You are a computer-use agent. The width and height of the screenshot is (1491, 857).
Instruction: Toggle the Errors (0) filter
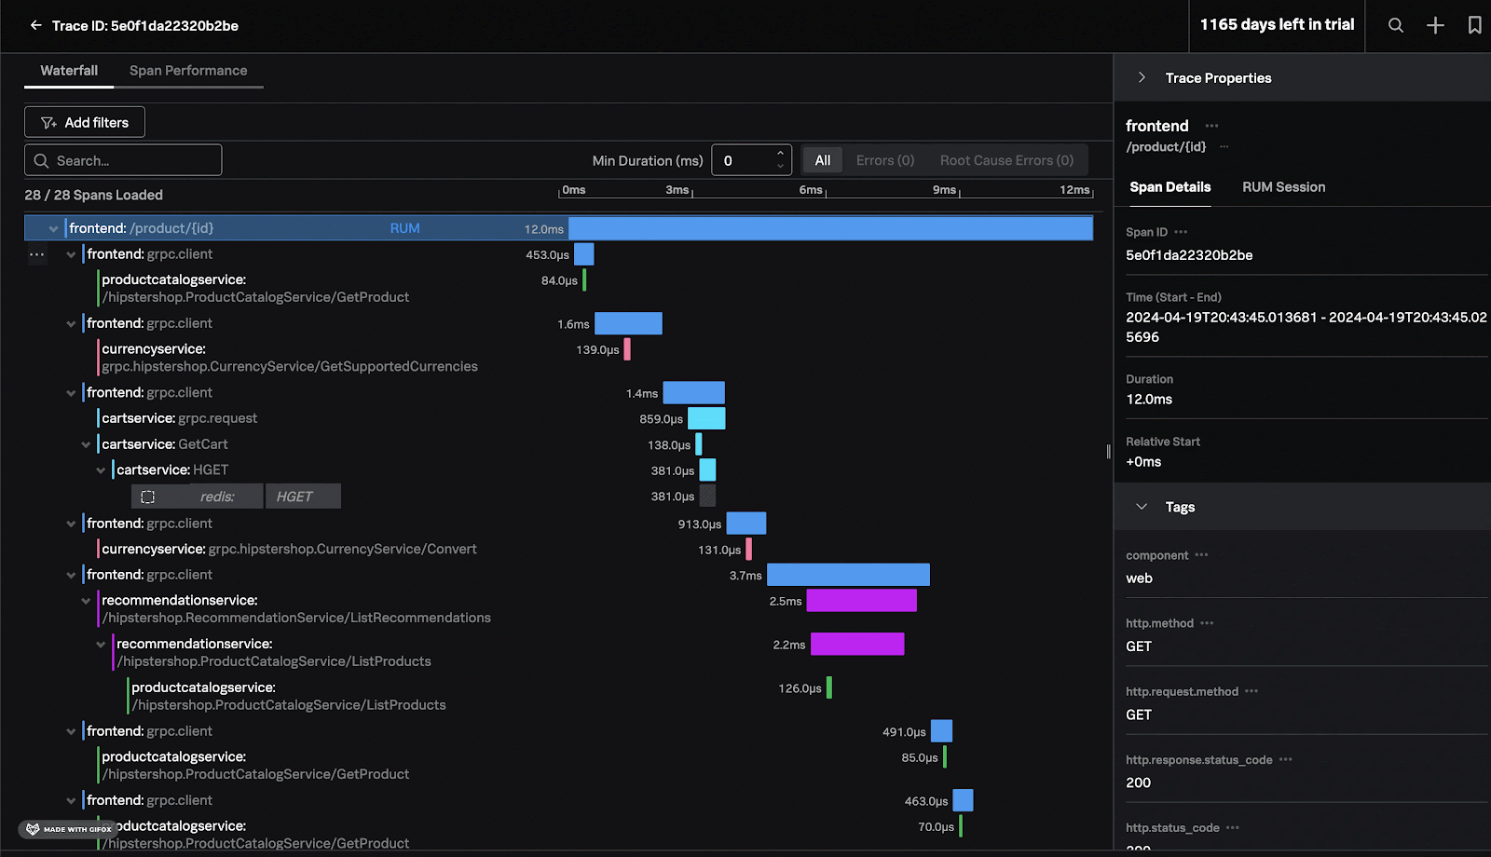click(883, 159)
